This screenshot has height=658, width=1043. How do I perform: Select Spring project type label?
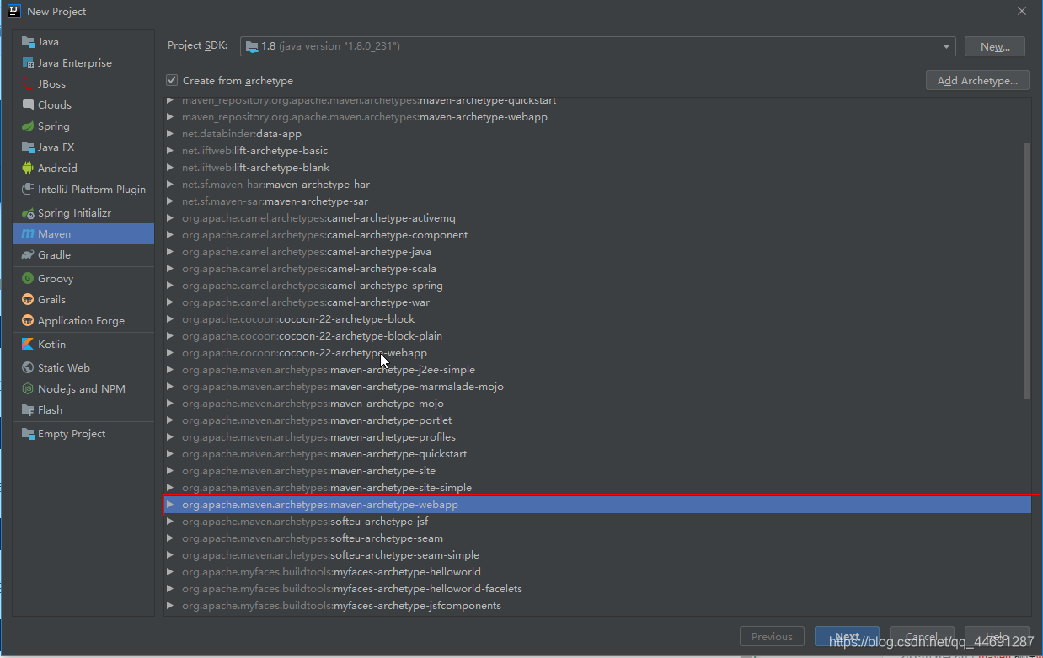coord(54,126)
